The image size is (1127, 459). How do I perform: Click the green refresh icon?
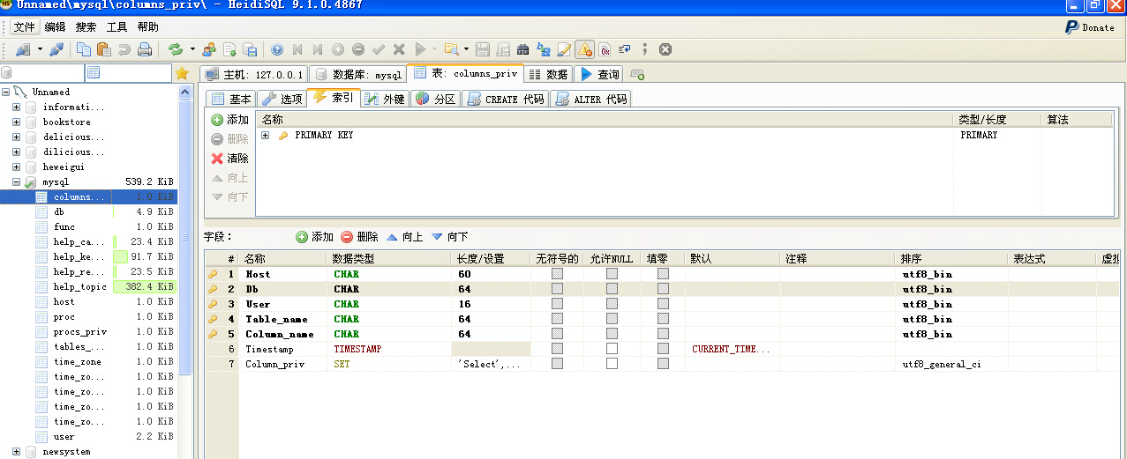pyautogui.click(x=176, y=49)
